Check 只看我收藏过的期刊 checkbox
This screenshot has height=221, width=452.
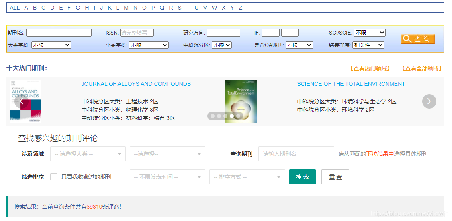pyautogui.click(x=54, y=177)
